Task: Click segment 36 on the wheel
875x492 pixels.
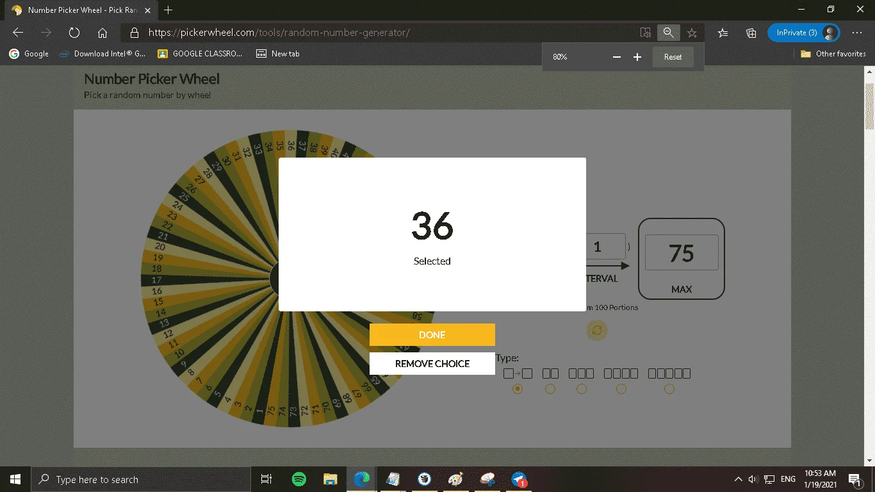Action: [291, 145]
